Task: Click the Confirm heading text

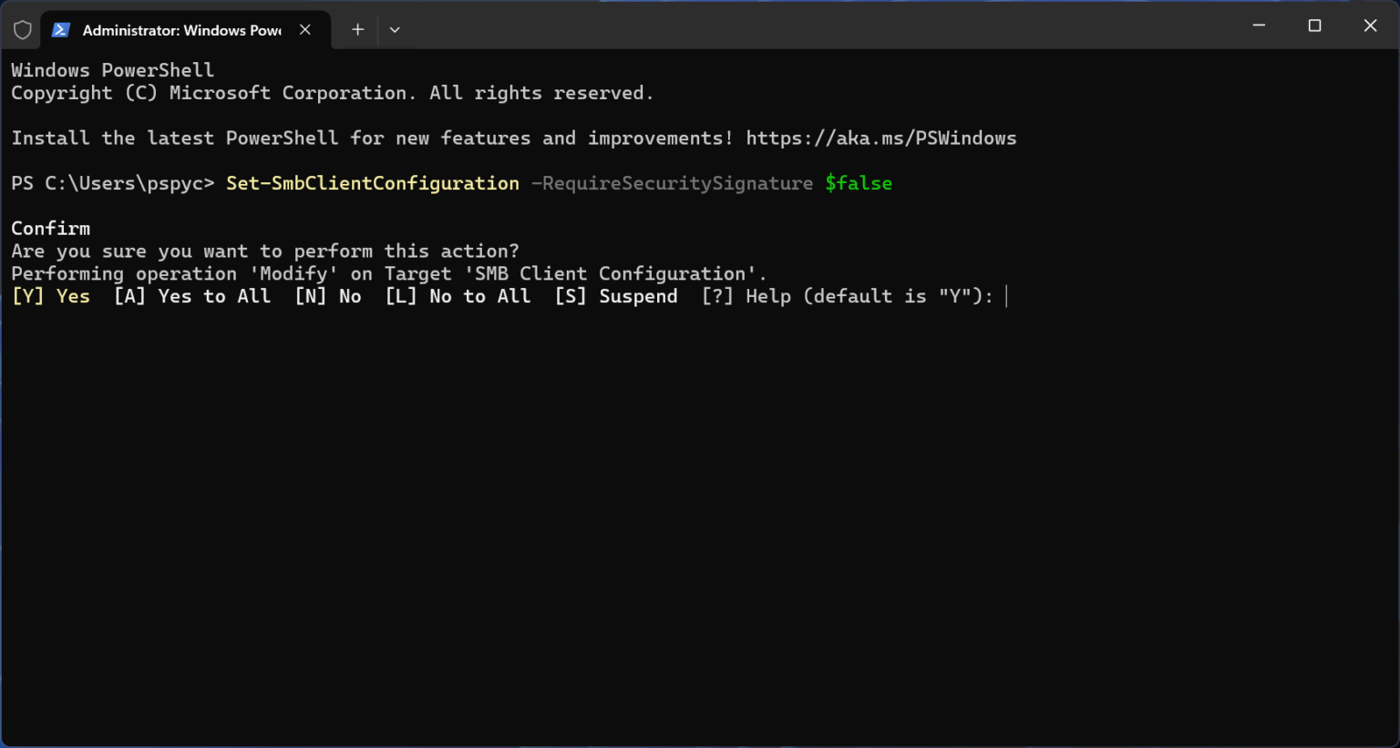Action: [50, 228]
